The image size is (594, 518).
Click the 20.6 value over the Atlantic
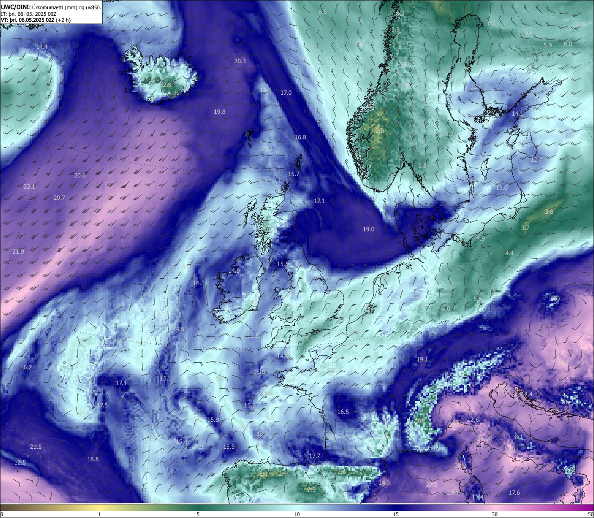pos(80,175)
